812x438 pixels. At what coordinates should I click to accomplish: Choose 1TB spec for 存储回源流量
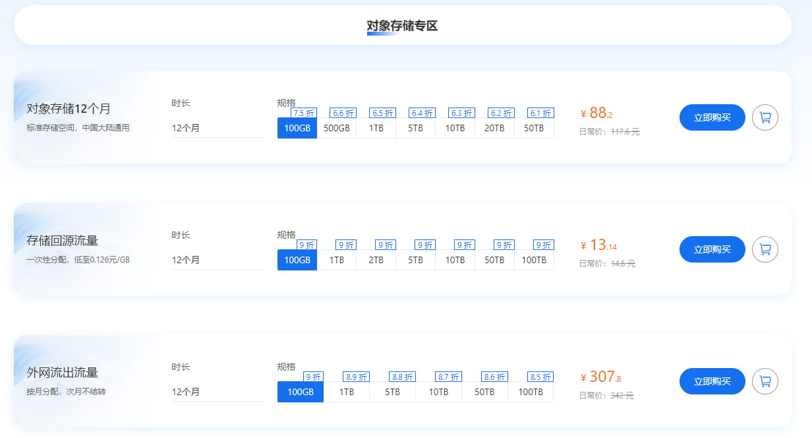pyautogui.click(x=337, y=260)
